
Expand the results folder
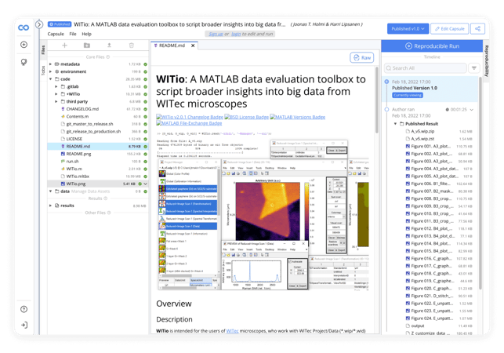coord(50,206)
